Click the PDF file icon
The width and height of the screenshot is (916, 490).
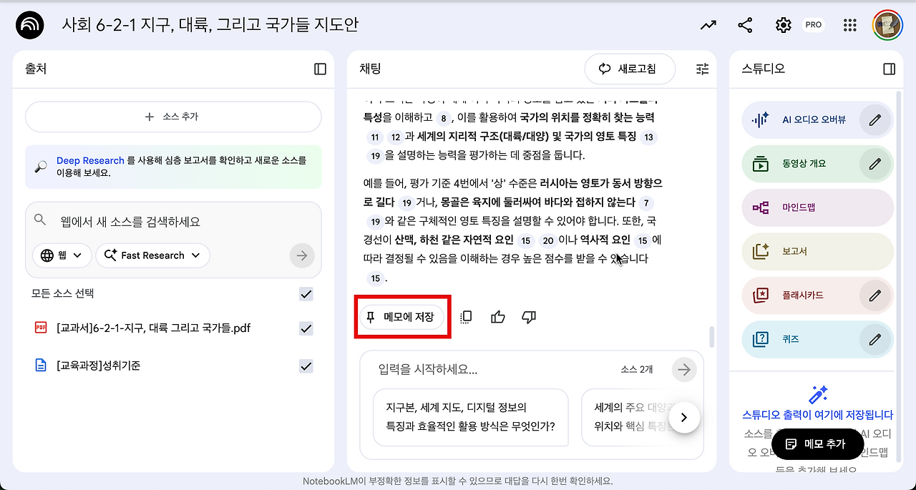41,328
